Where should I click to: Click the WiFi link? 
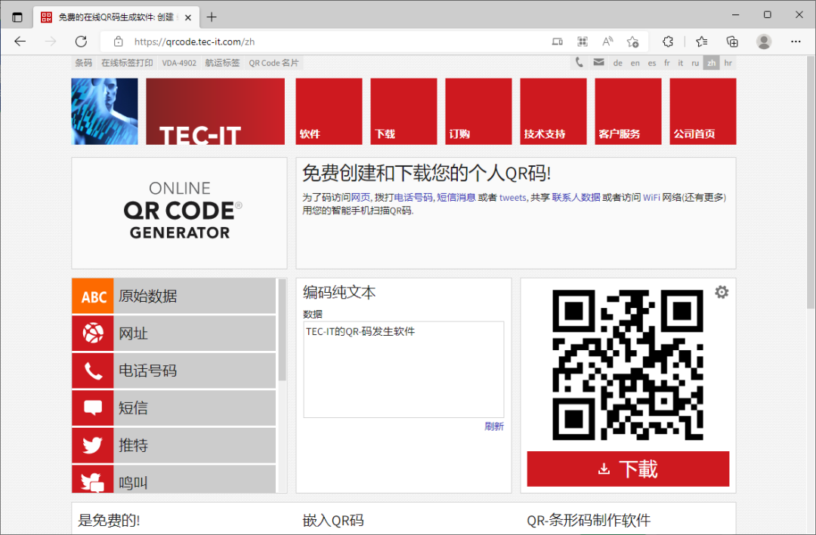click(x=651, y=198)
